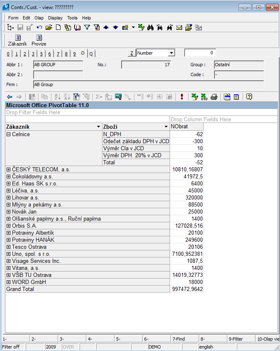Image resolution: width=280 pixels, height=351 pixels.
Task: Click the blue down arrow icon
Action: [x=116, y=28]
